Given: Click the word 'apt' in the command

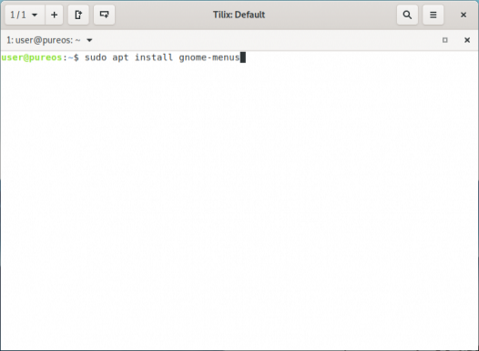Looking at the screenshot, I should point(120,57).
